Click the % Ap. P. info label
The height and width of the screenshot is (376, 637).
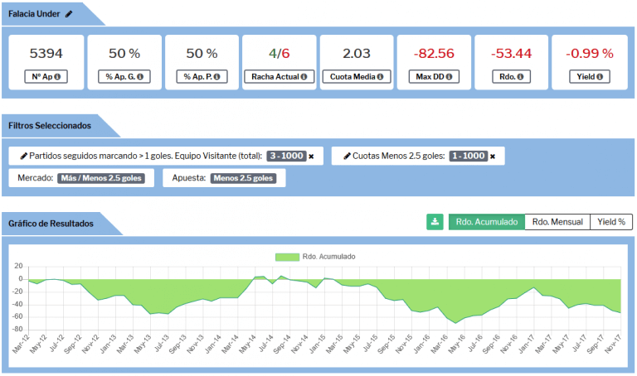tap(201, 78)
